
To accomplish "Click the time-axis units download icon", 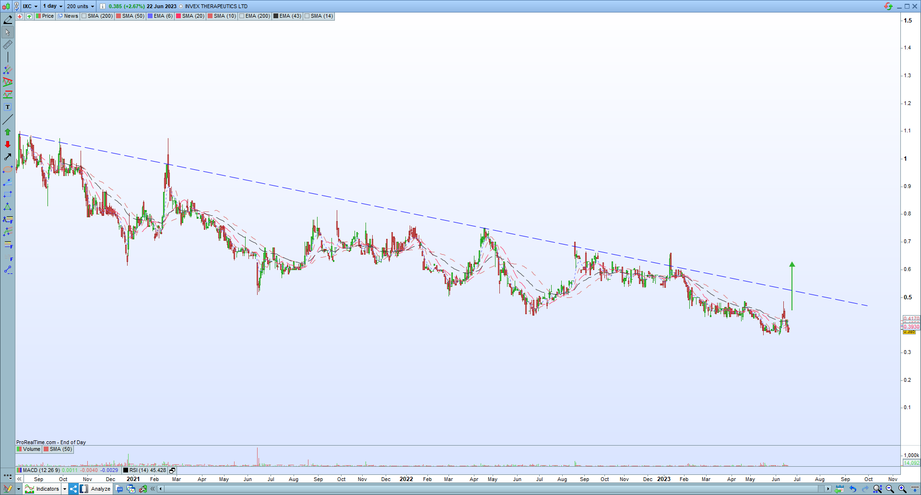I will [x=915, y=489].
